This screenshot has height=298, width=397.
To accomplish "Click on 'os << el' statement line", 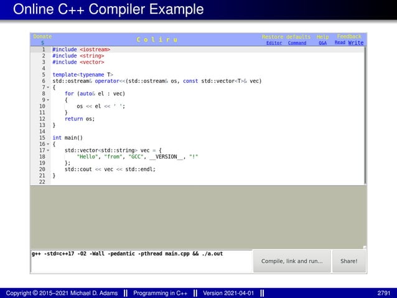I will click(x=101, y=106).
